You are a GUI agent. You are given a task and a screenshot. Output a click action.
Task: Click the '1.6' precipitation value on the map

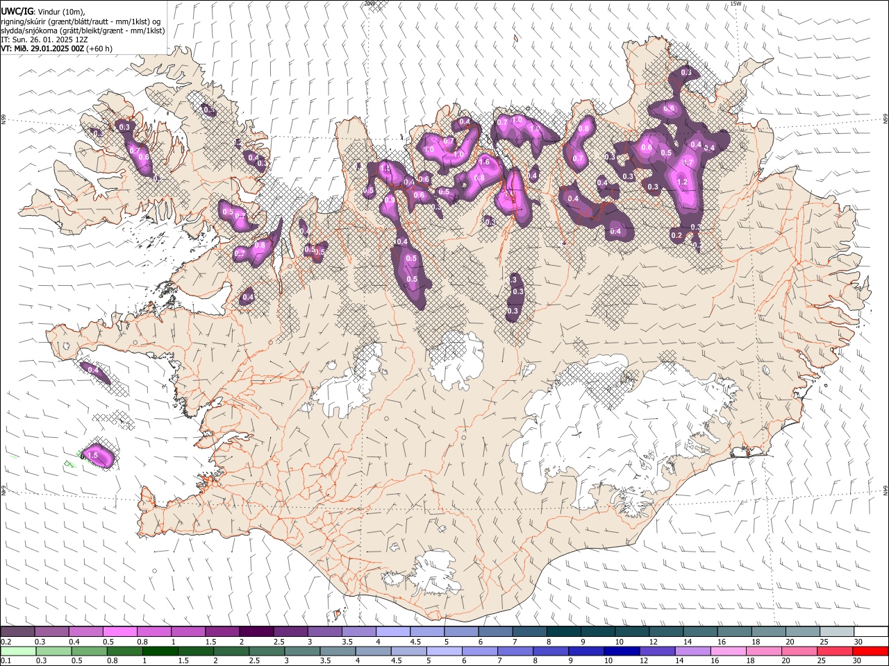[485, 162]
